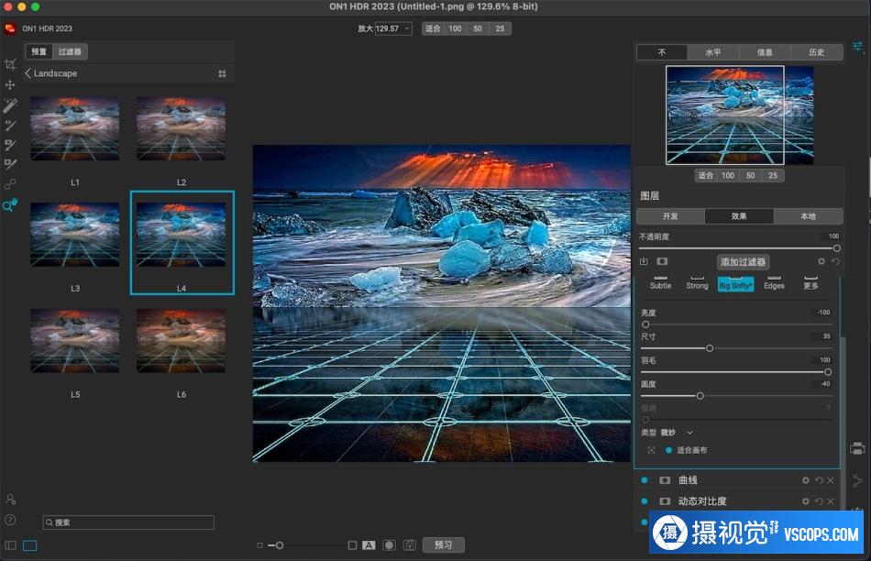
Task: Toggle the 适合画布 option
Action: pyautogui.click(x=668, y=450)
